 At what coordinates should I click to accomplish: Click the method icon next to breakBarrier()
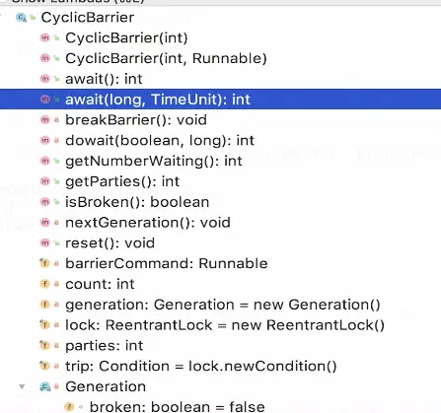tap(44, 120)
